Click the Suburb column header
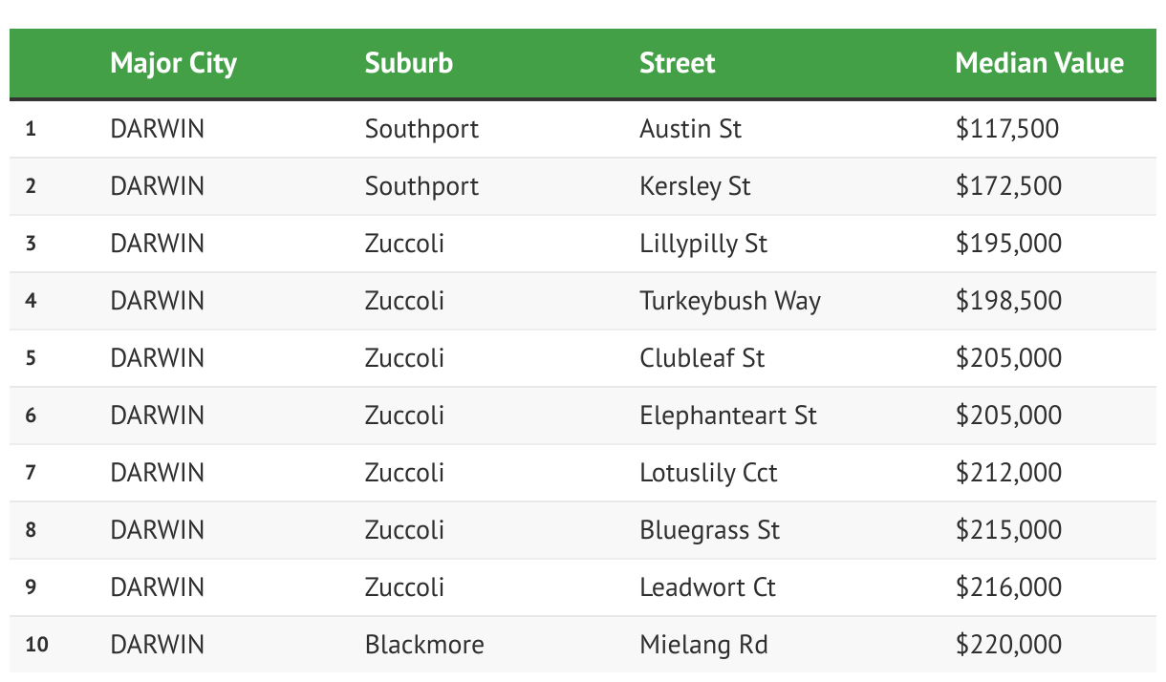 (408, 64)
